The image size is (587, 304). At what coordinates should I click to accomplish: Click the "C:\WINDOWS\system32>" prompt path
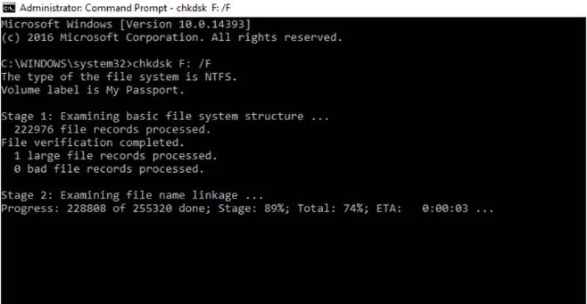click(x=64, y=64)
